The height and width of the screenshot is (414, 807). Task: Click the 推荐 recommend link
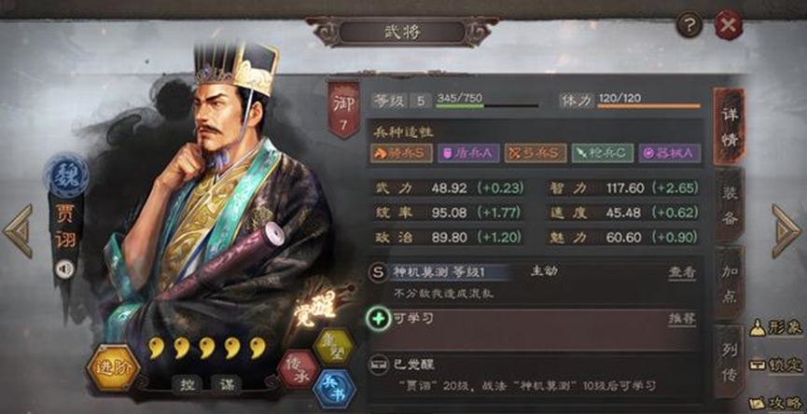(682, 318)
